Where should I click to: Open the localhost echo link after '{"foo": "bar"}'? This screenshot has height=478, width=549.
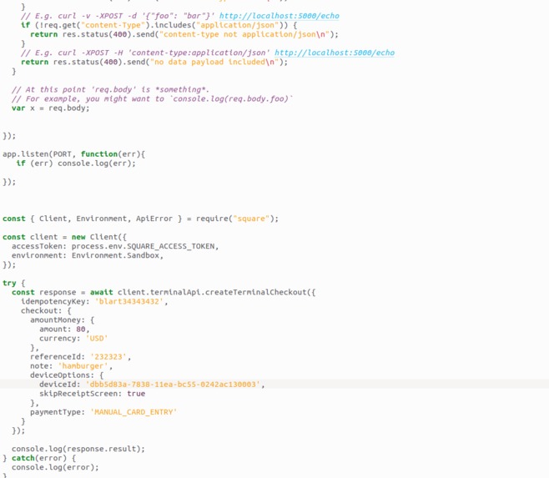coord(279,16)
